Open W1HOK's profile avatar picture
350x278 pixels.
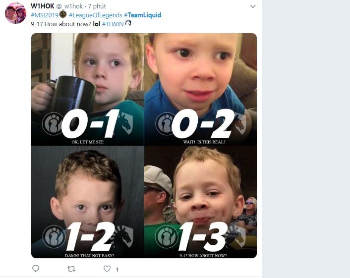(15, 13)
